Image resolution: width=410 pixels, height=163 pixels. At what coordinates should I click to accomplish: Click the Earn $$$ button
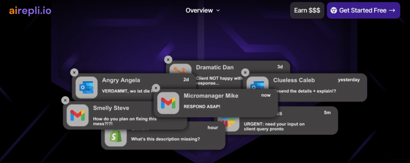pos(307,10)
